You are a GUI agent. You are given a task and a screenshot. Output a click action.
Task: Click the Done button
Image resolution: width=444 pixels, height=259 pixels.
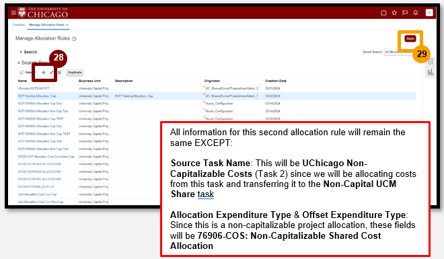(410, 38)
